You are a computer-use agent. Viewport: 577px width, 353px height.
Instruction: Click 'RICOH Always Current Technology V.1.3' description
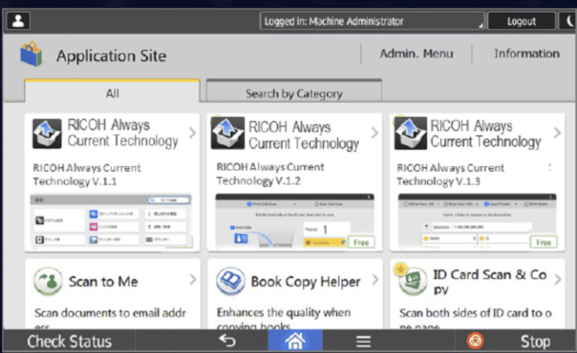(450, 175)
